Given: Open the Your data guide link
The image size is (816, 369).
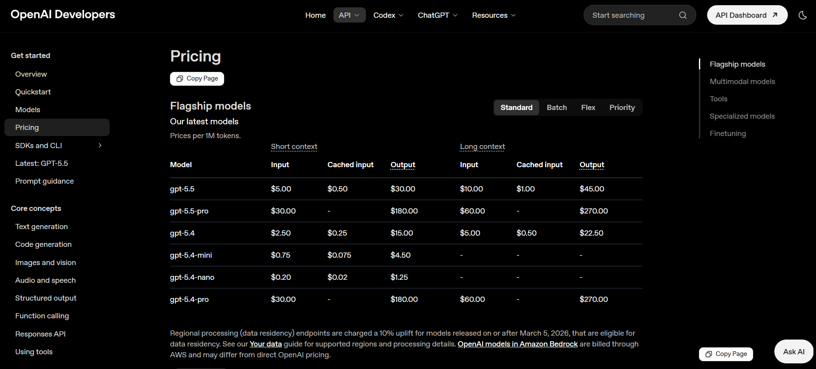Looking at the screenshot, I should coord(266,344).
